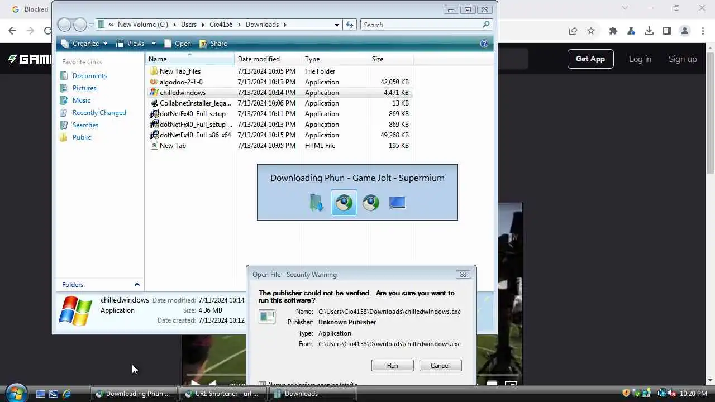This screenshot has width=715, height=402.
Task: Expand the Folders pane chevron
Action: pos(137,285)
